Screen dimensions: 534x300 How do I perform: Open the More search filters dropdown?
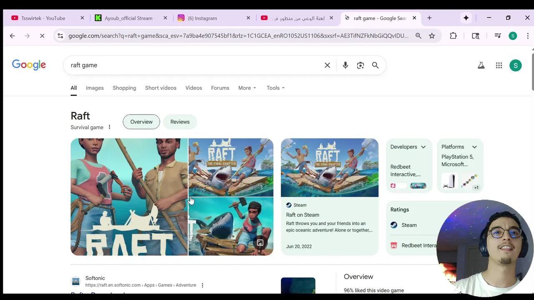click(247, 88)
